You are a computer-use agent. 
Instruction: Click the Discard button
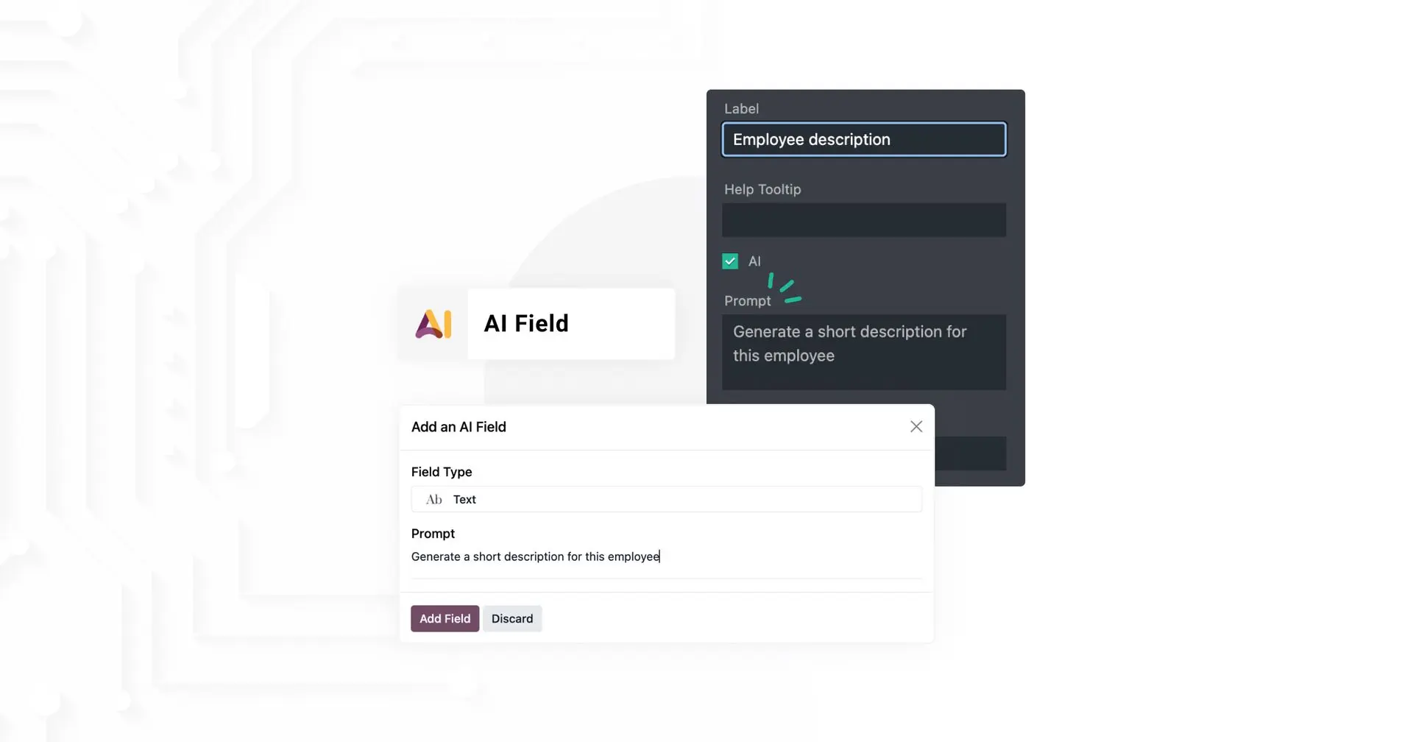(x=512, y=618)
